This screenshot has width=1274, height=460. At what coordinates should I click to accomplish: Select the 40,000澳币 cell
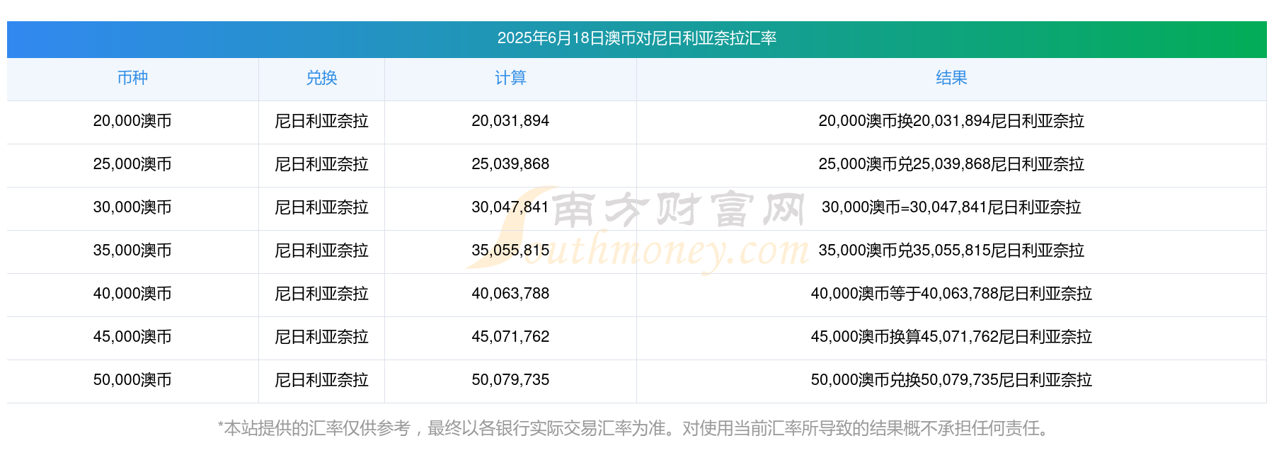[x=132, y=294]
